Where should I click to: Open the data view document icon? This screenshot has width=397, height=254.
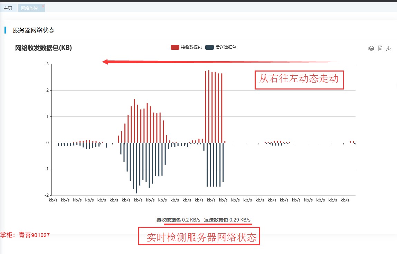(x=380, y=48)
